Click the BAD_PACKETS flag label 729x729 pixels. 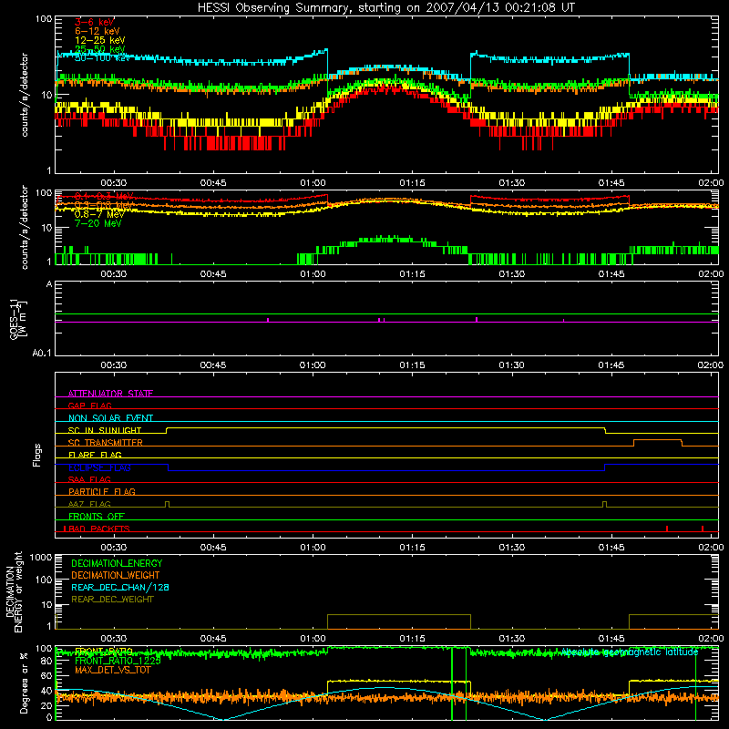[x=98, y=529]
